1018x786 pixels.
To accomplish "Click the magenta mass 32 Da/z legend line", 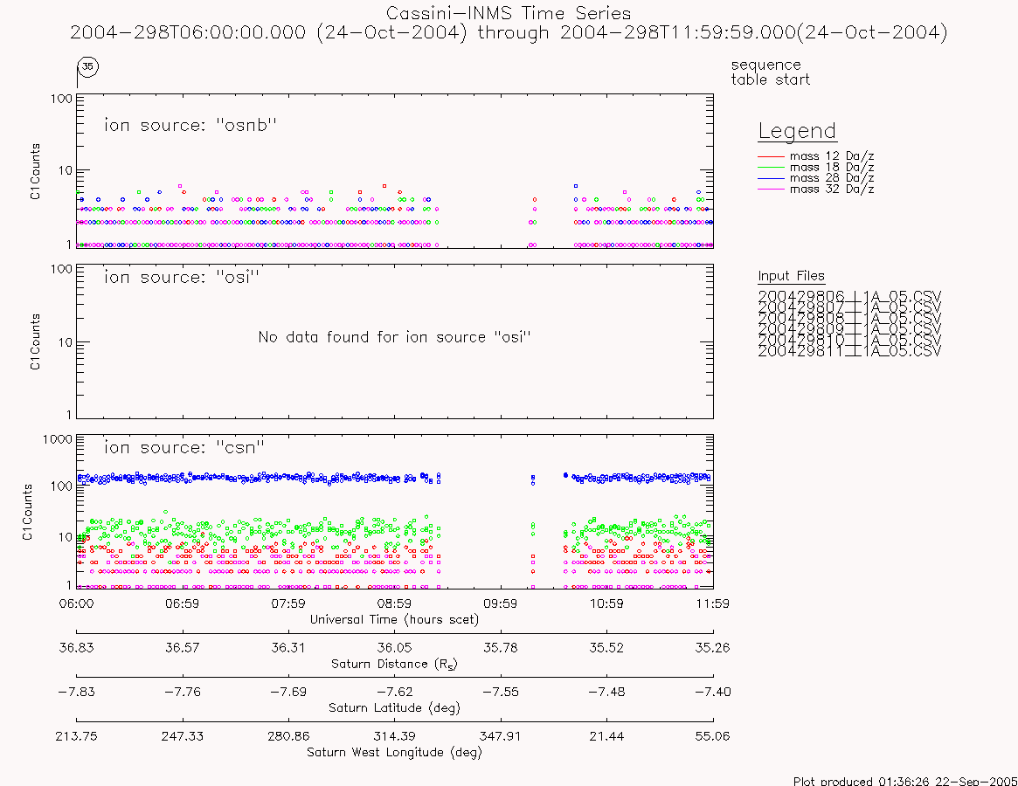I will coord(772,189).
